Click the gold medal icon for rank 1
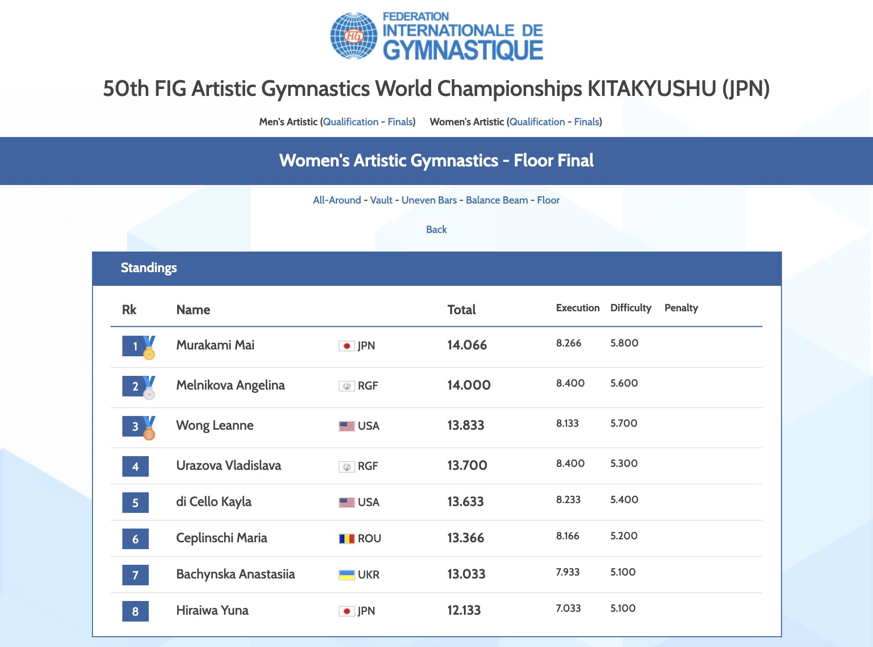The width and height of the screenshot is (873, 647). (149, 348)
